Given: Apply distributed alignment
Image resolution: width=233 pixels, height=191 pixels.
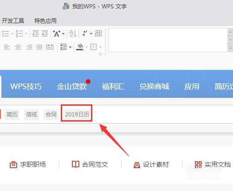Looking at the screenshot, I should pos(50,47).
